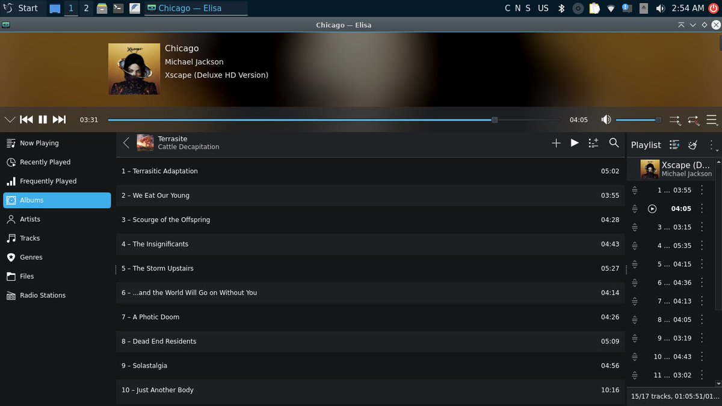The height and width of the screenshot is (406, 722).
Task: Click Terrasite album thumbnail in view header
Action: click(x=145, y=143)
